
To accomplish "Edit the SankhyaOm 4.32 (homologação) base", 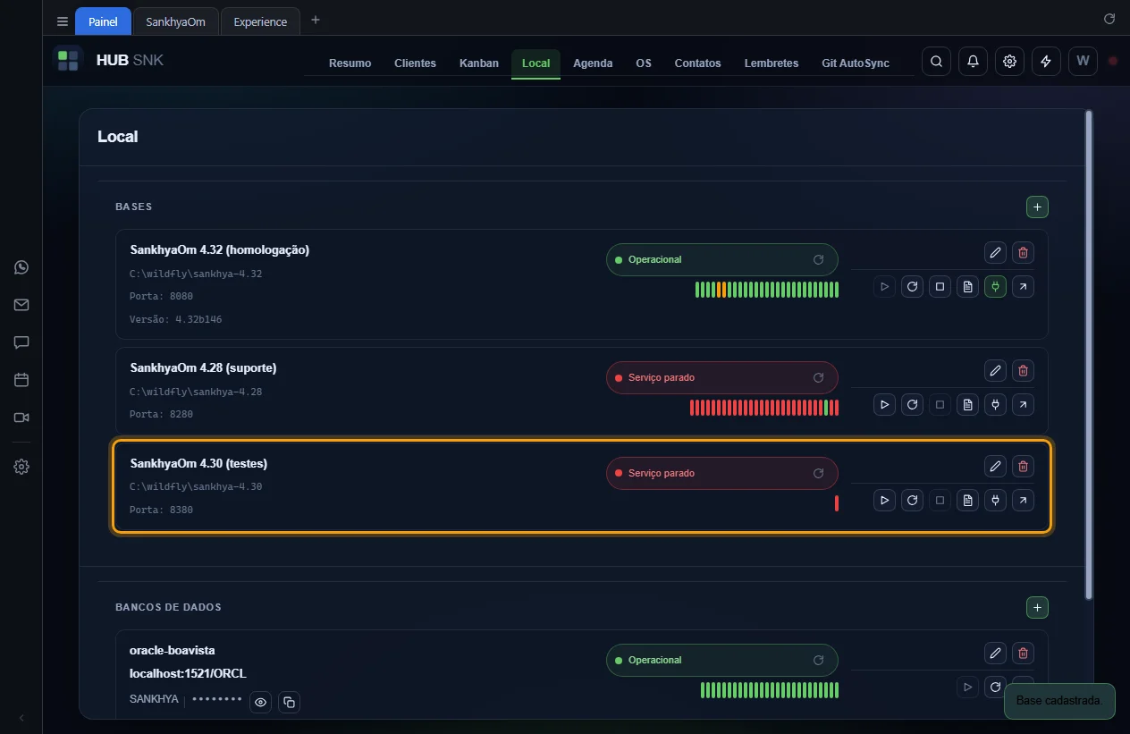I will pyautogui.click(x=995, y=252).
